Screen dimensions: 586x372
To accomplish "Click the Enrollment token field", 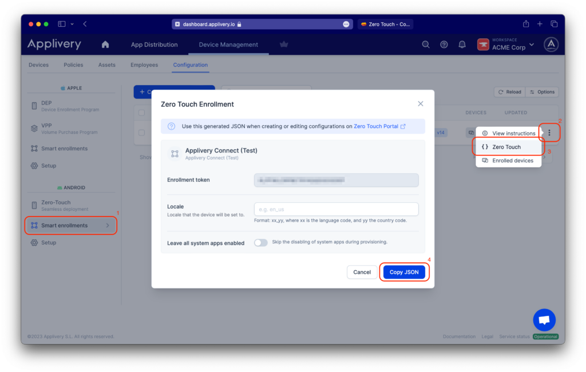I will tap(336, 180).
